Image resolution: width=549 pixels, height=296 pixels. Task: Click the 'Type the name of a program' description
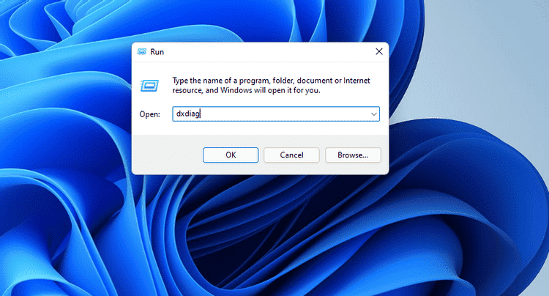(x=271, y=86)
